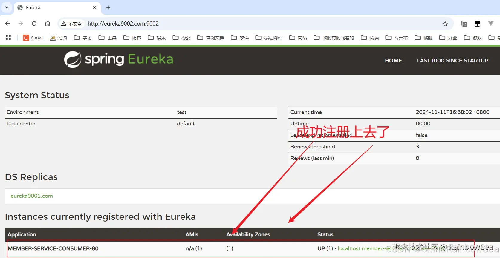
Task: Go to HOME in Eureka navbar
Action: 393,61
